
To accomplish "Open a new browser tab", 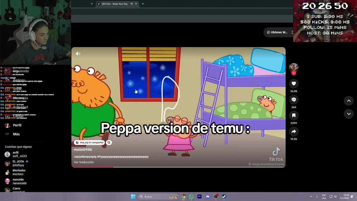I will point(143,4).
